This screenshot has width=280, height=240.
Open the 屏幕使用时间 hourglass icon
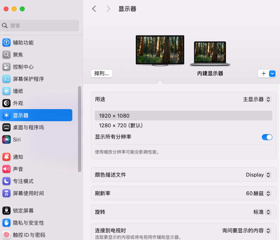click(x=6, y=193)
